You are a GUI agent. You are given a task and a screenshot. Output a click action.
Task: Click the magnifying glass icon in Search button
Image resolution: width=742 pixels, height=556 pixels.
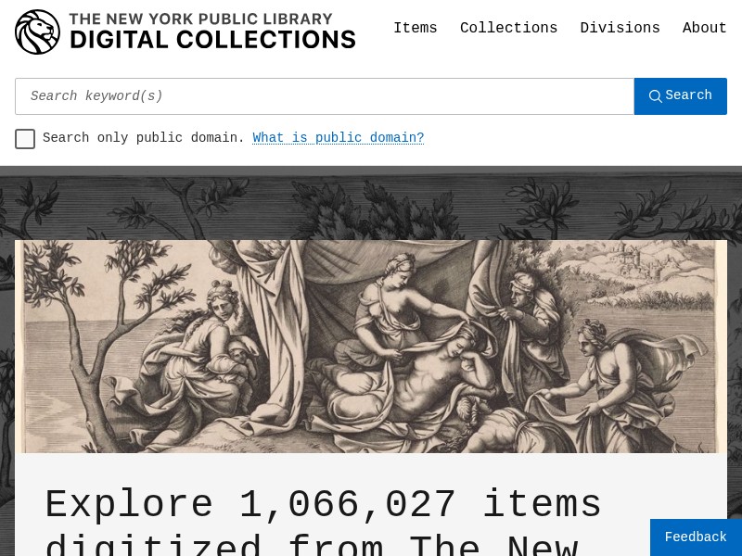click(x=656, y=96)
